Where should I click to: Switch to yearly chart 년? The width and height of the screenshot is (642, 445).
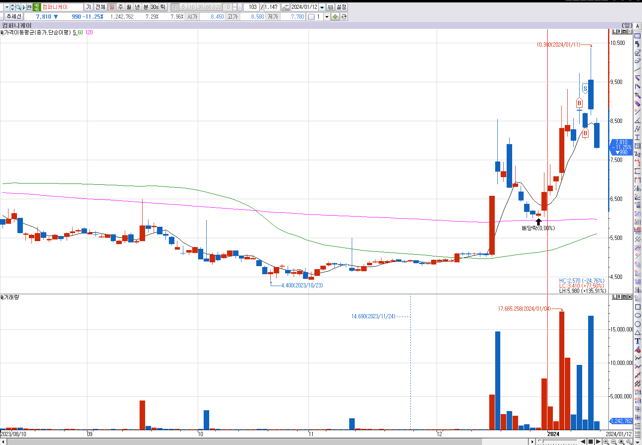tap(137, 7)
